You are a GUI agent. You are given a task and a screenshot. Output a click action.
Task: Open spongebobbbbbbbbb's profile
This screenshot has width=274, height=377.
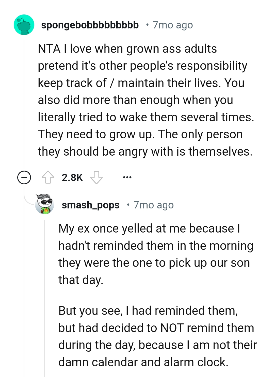(x=90, y=25)
